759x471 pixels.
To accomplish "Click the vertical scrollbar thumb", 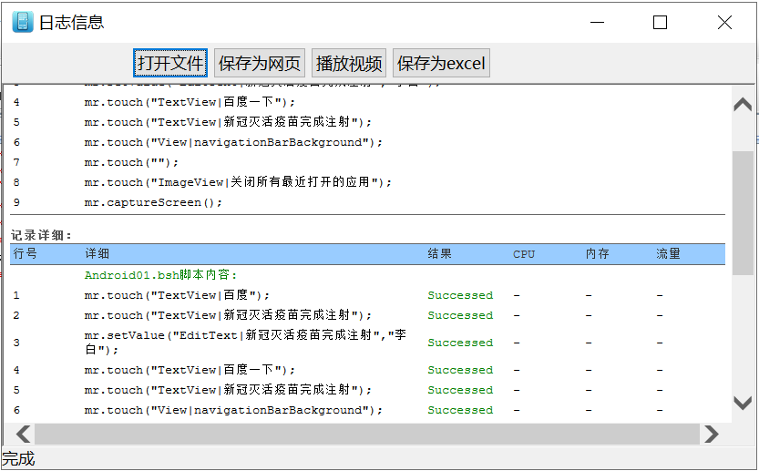I will point(744,214).
